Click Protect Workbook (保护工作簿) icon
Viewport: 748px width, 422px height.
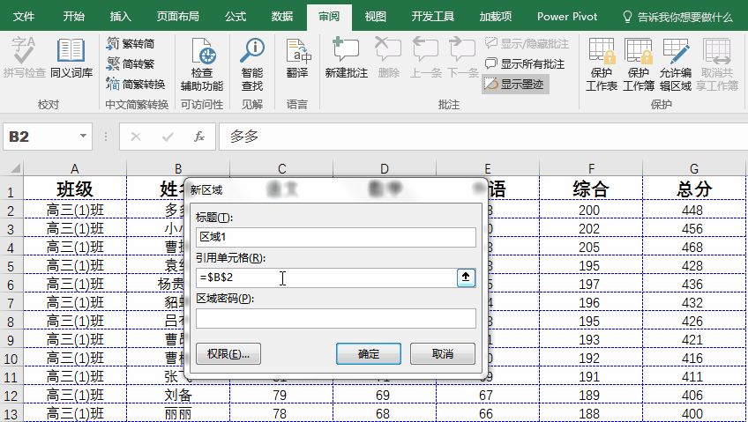tap(639, 65)
